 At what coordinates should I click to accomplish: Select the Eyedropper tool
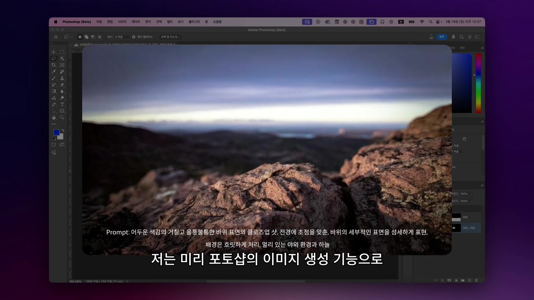pyautogui.click(x=54, y=72)
